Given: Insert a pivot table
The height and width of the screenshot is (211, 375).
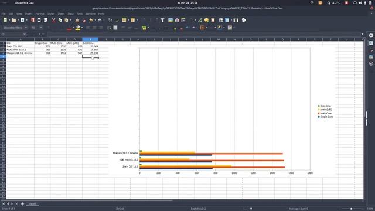Looking at the screenshot, I should click(x=183, y=20).
